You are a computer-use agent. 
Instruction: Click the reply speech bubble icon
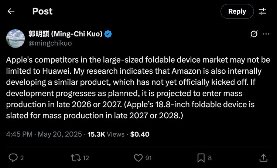point(13,158)
